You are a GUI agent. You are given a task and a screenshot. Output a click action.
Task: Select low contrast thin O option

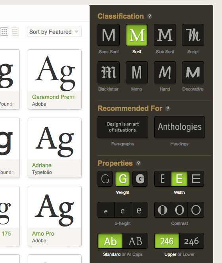click(x=196, y=210)
